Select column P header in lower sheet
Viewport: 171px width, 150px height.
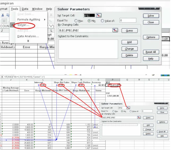tap(113, 80)
